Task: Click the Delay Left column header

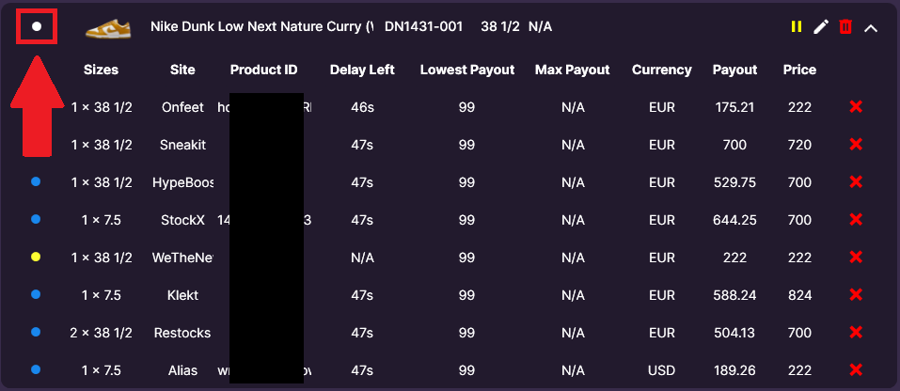Action: tap(362, 70)
